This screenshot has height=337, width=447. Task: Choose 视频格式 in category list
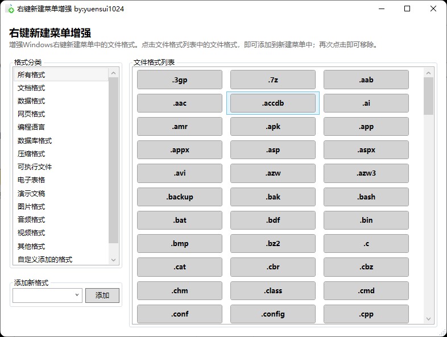pyautogui.click(x=61, y=233)
